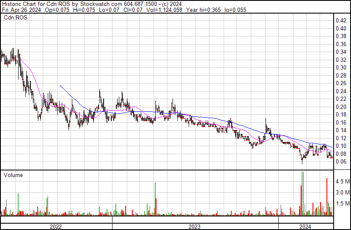Click the 0.06 price axis label

pos(341,162)
